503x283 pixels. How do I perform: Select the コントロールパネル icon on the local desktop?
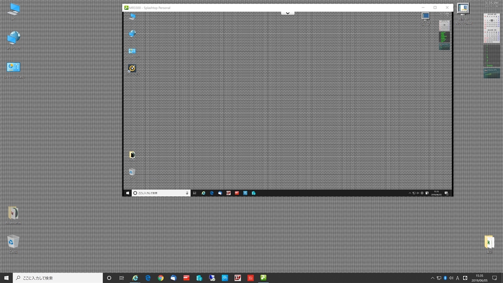click(x=13, y=70)
